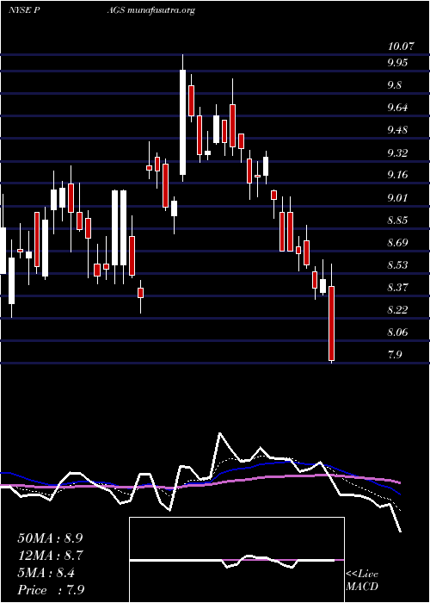
Task: Click the 7.9 axis price label
Action: [x=395, y=355]
